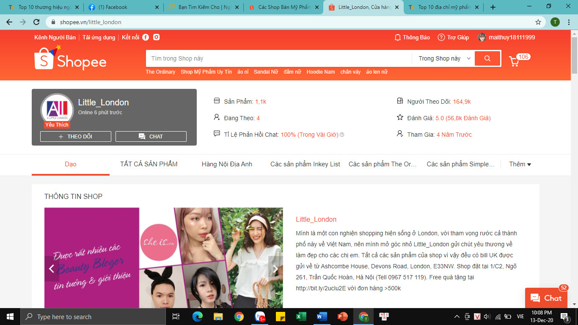Reload the current page

pos(36,22)
